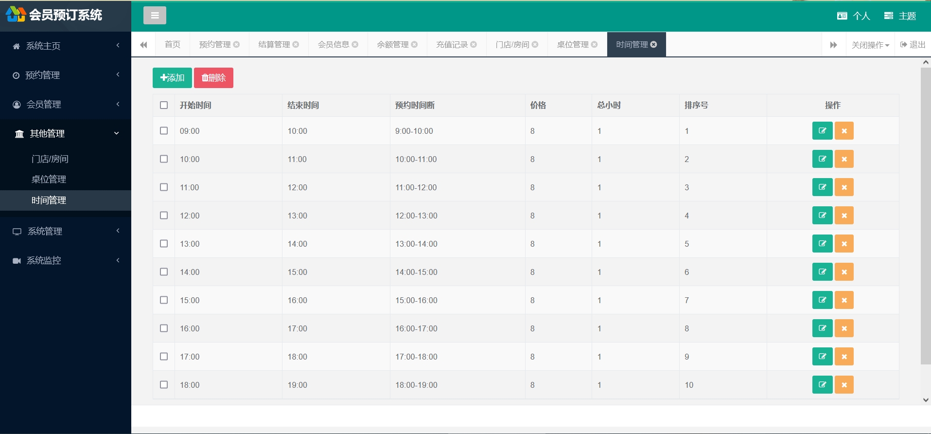
Task: Close the 会员信息 tab using its X
Action: (x=355, y=44)
